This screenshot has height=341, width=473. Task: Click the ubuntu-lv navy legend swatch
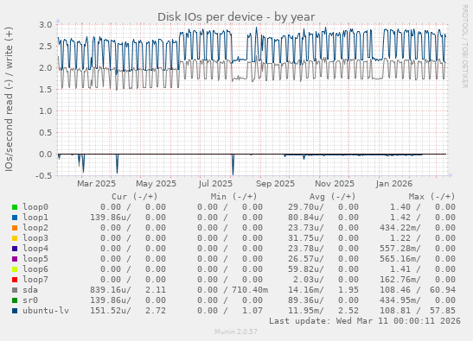pos(15,311)
